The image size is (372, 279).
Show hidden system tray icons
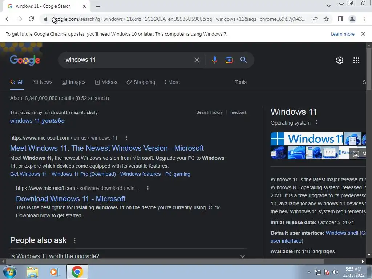(x=309, y=272)
